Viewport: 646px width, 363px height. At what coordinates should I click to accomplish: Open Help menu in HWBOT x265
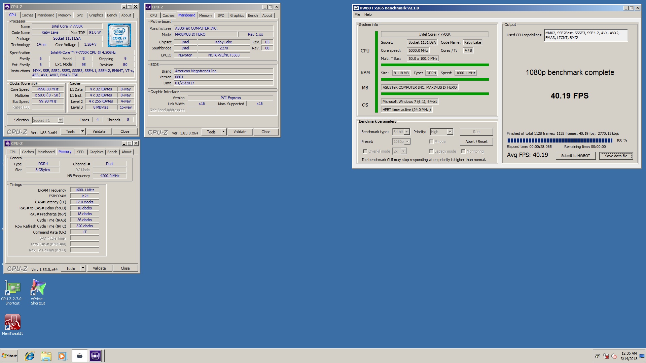pyautogui.click(x=368, y=14)
